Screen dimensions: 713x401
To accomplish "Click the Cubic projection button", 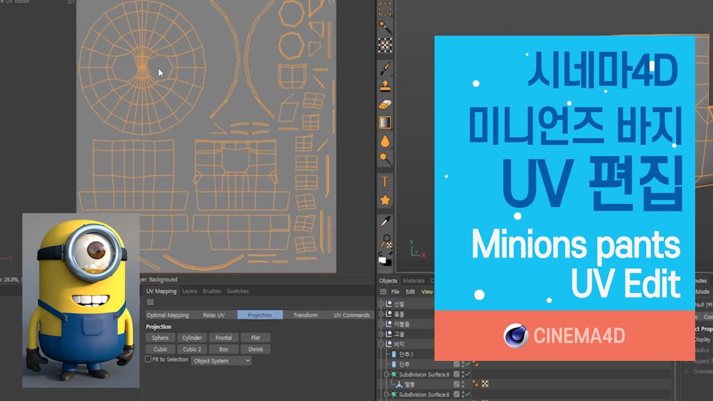I will 160,349.
